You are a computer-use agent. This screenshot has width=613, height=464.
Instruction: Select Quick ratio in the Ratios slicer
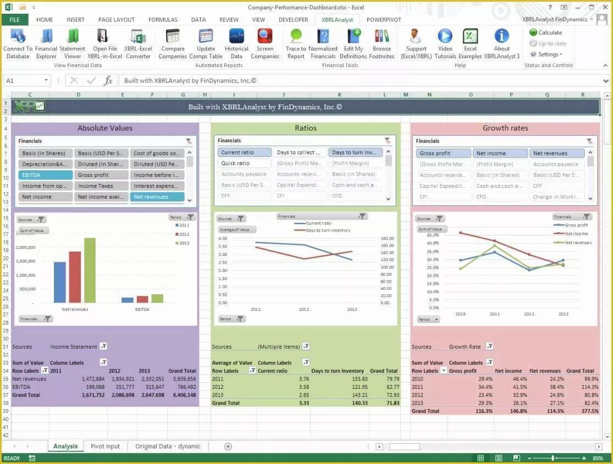pyautogui.click(x=244, y=163)
